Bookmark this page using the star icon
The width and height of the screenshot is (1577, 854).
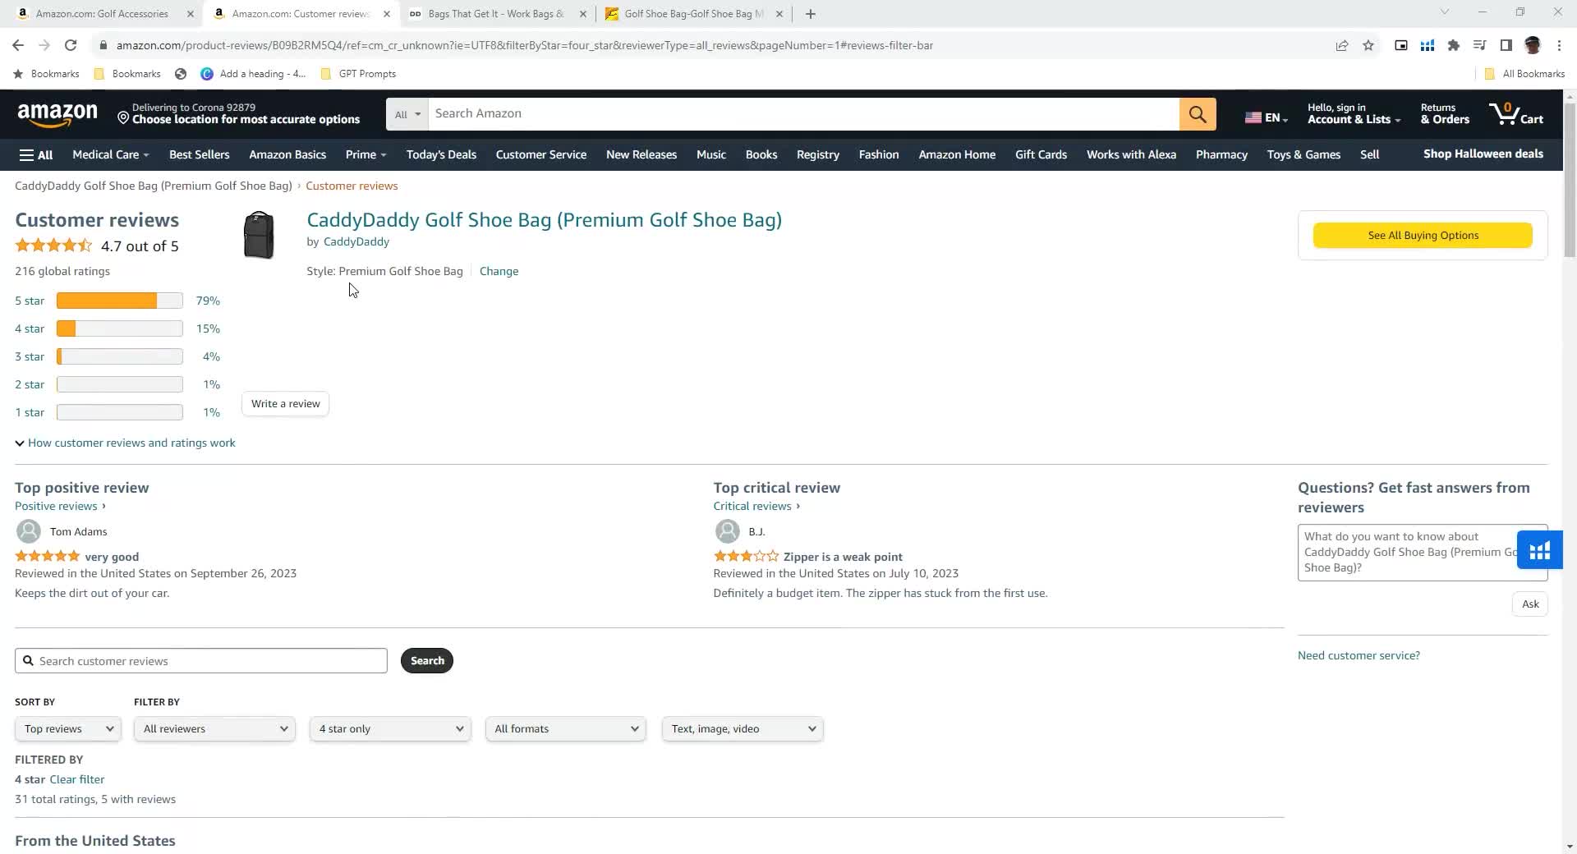pyautogui.click(x=1368, y=45)
